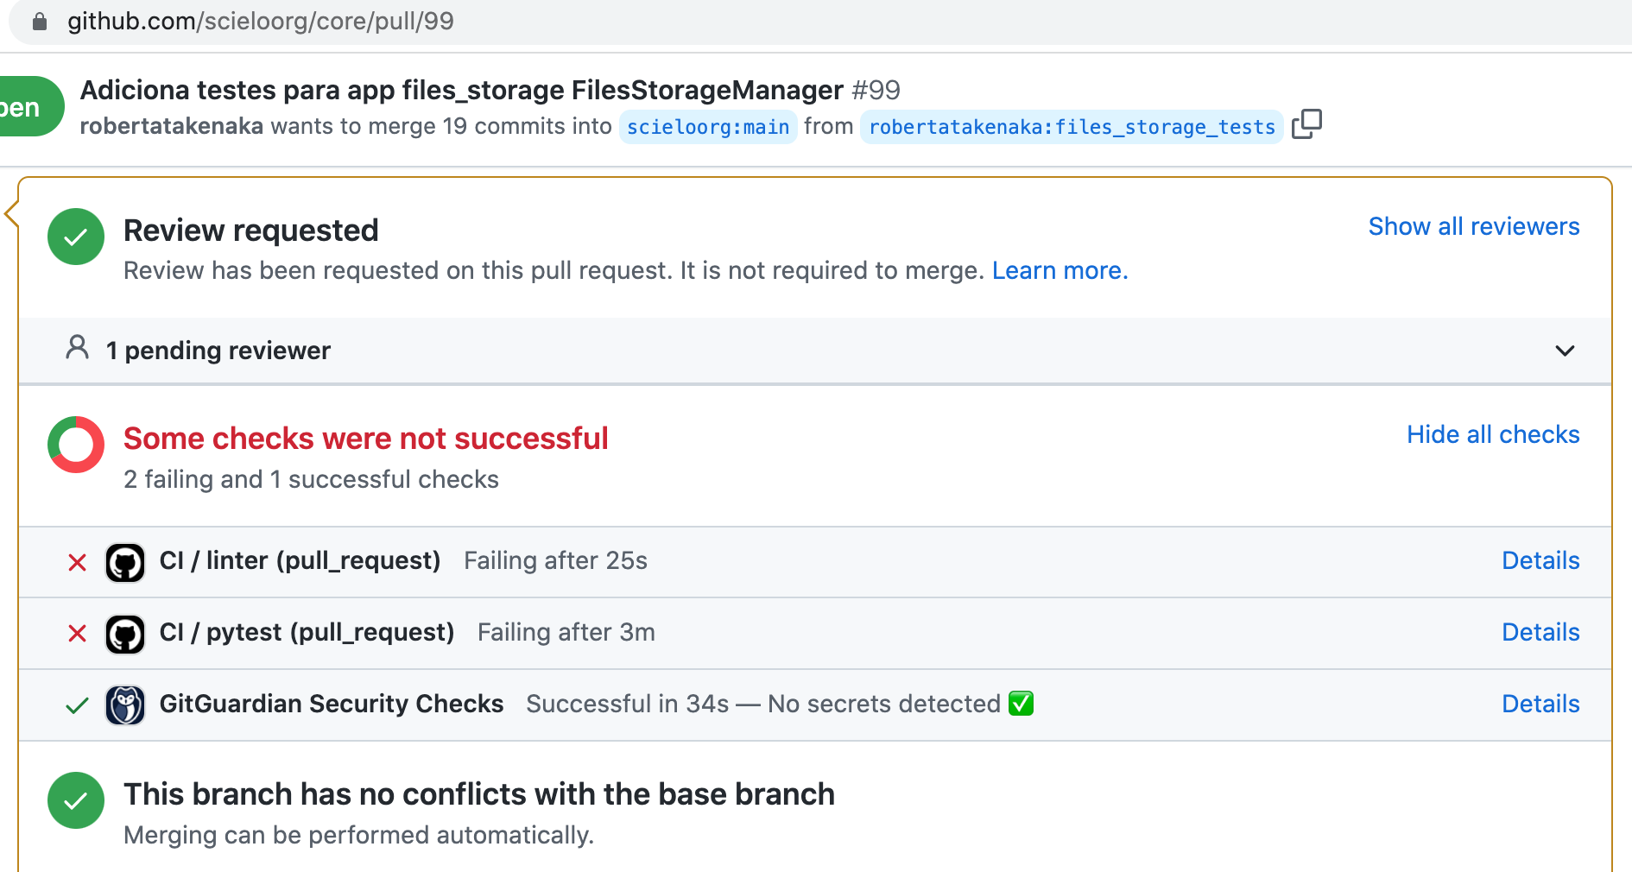Expand the 1 pending reviewer row
The image size is (1632, 872).
pos(218,351)
